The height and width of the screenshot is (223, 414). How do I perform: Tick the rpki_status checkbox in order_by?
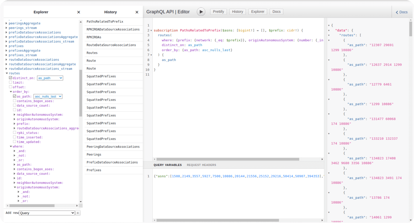point(15,132)
